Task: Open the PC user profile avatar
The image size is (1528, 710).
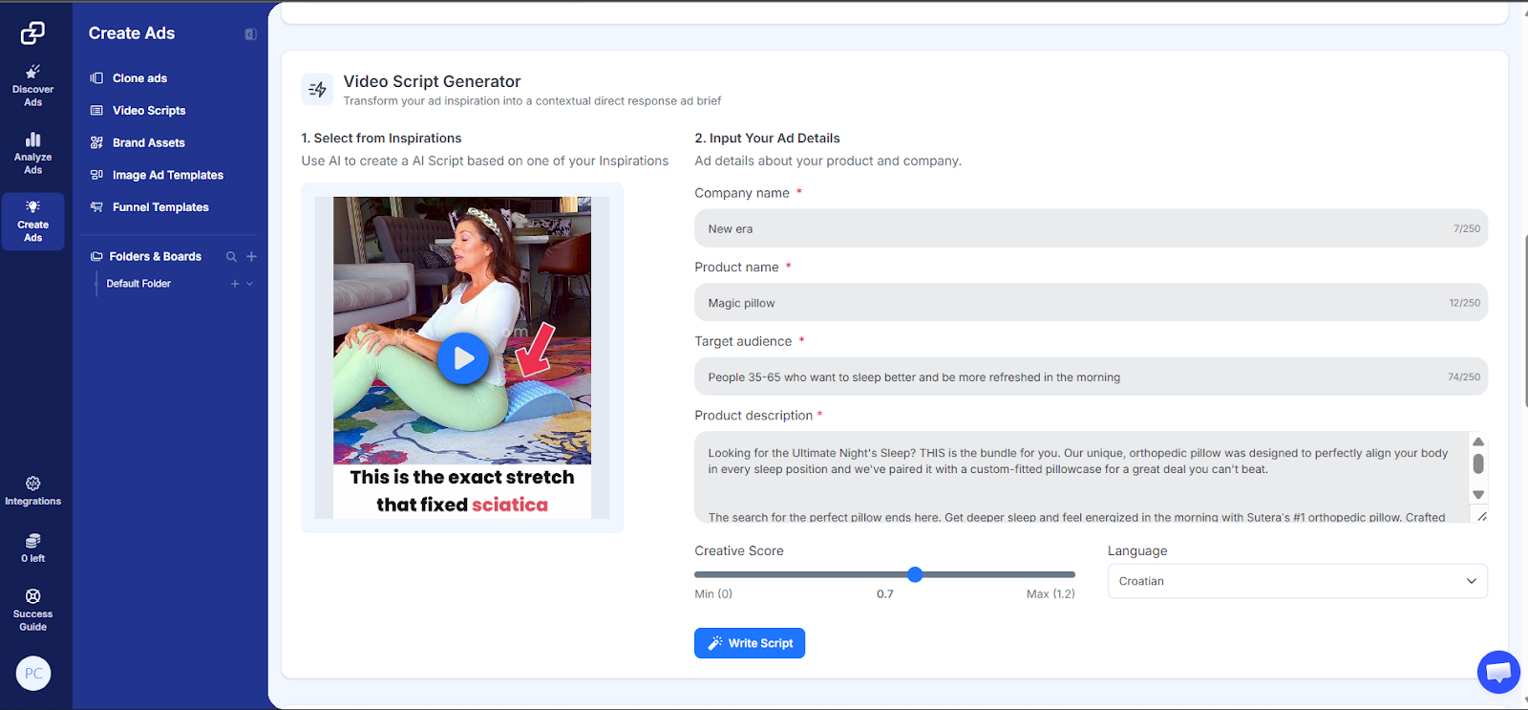Action: 33,674
